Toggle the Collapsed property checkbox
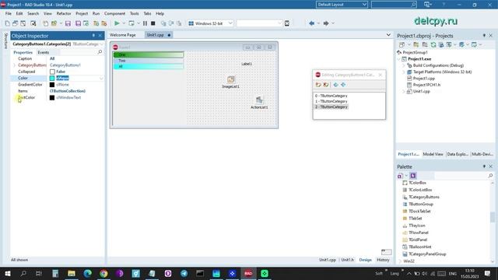 tap(52, 72)
